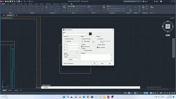Switch to the Layout2 tab

(16, 90)
